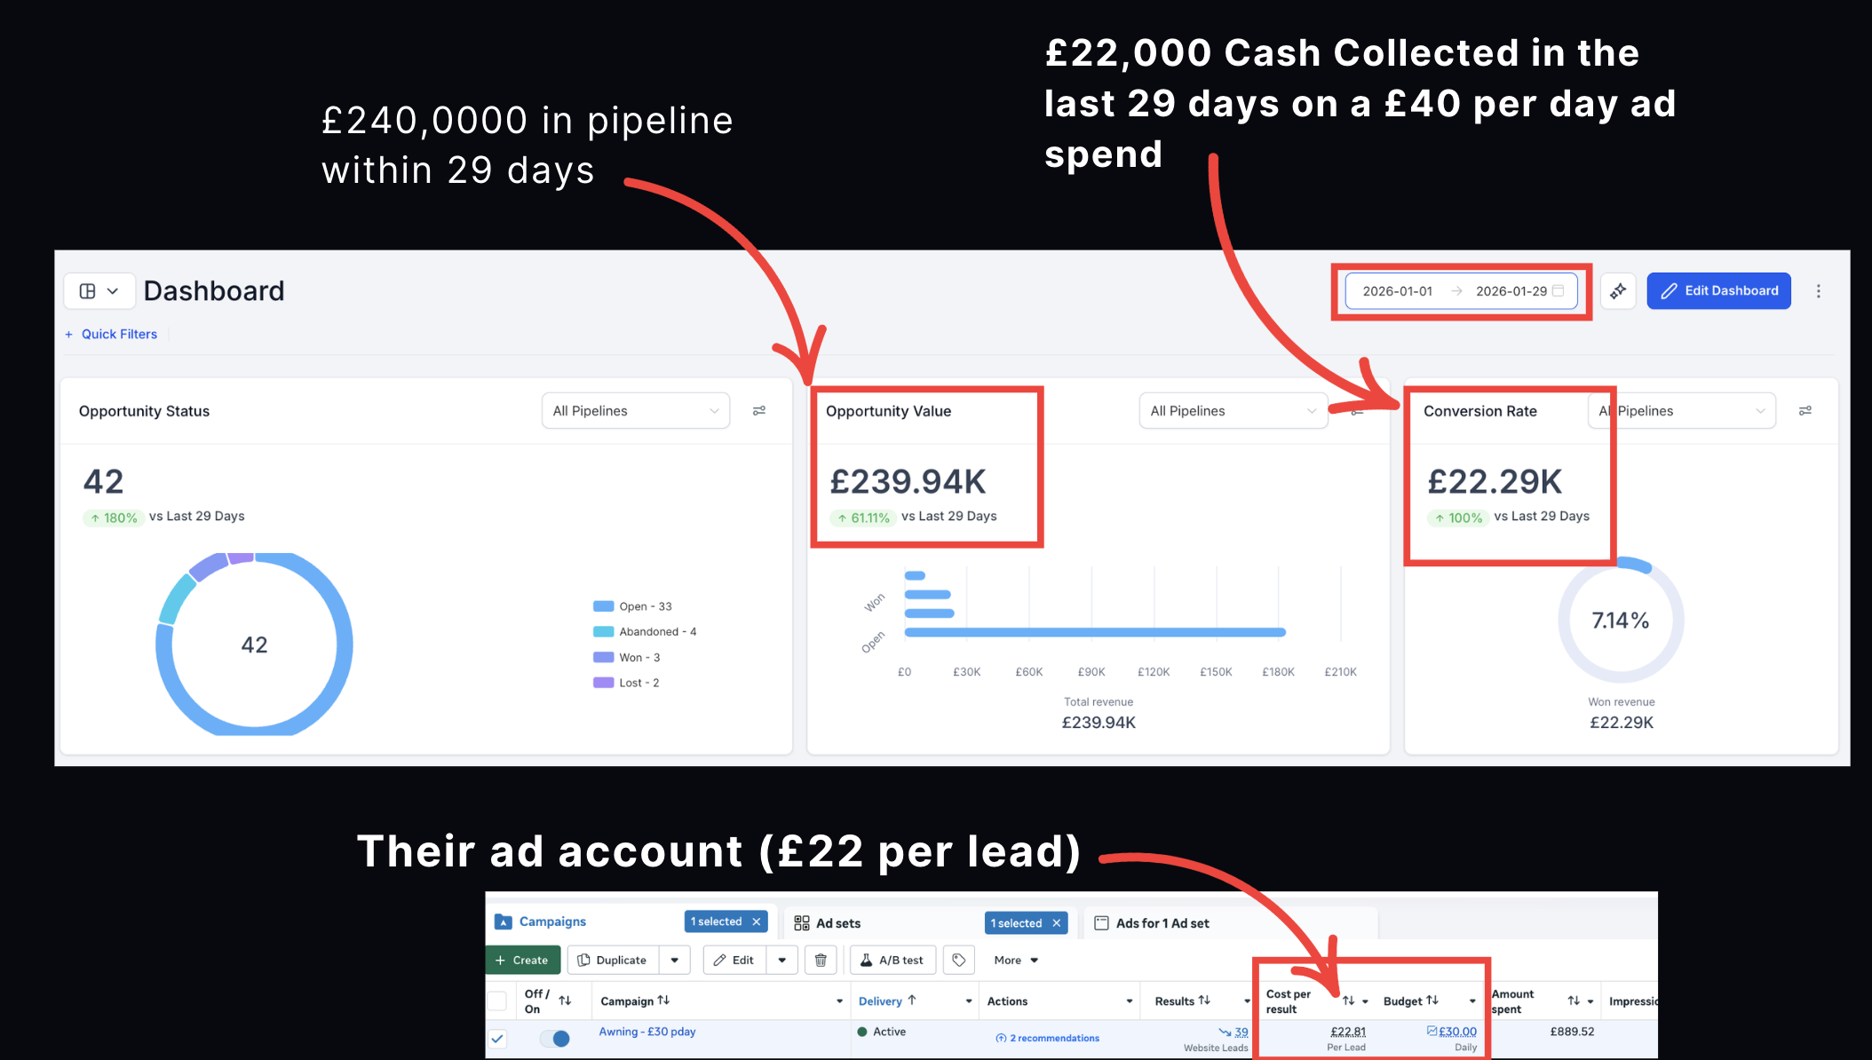
Task: Expand All Pipelines dropdown in Opportunity Value
Action: (x=1233, y=411)
